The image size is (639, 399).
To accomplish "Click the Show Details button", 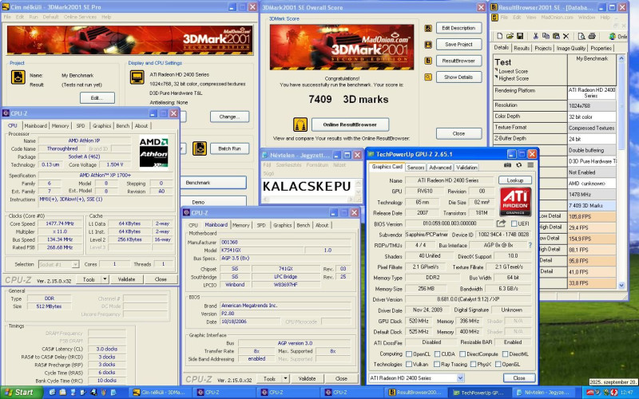I will tap(458, 77).
